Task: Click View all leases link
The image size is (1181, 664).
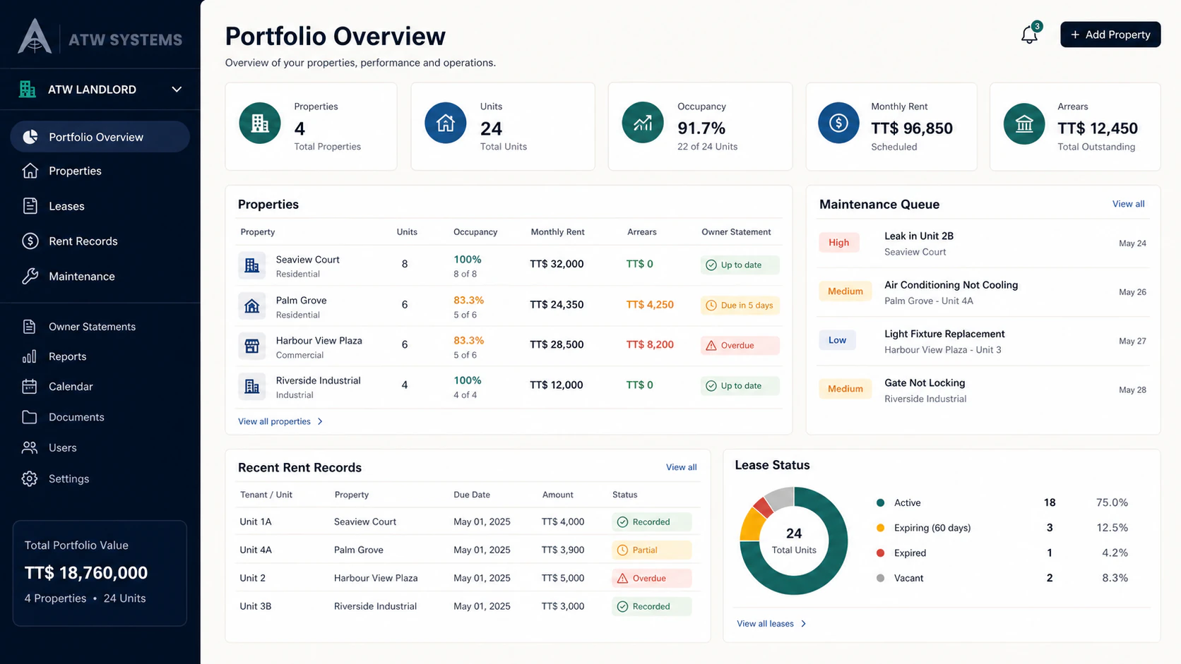Action: coord(765,624)
